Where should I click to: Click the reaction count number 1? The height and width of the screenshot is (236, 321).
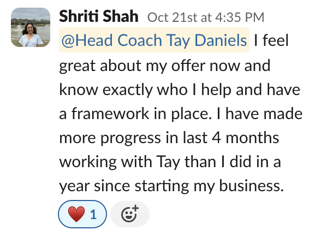pos(93,215)
